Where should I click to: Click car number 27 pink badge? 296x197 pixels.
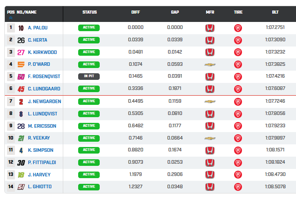(x=21, y=52)
